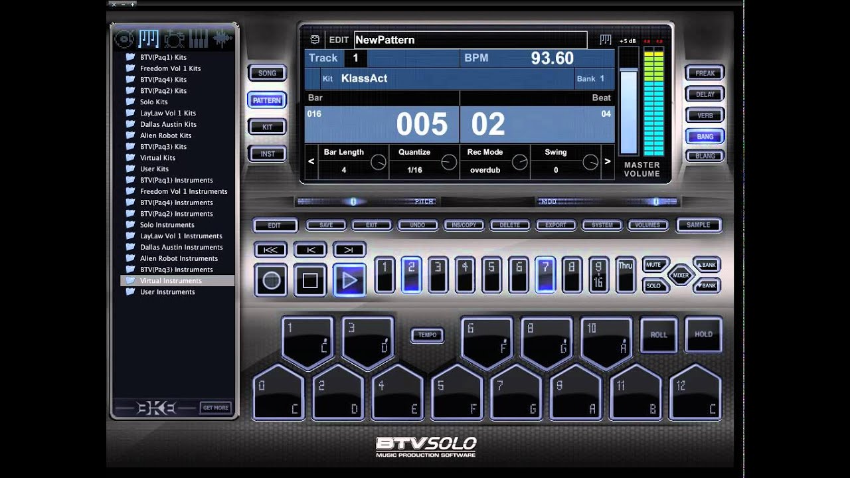Tap pad 5 F
Viewport: 850px width, 478px height.
[457, 392]
